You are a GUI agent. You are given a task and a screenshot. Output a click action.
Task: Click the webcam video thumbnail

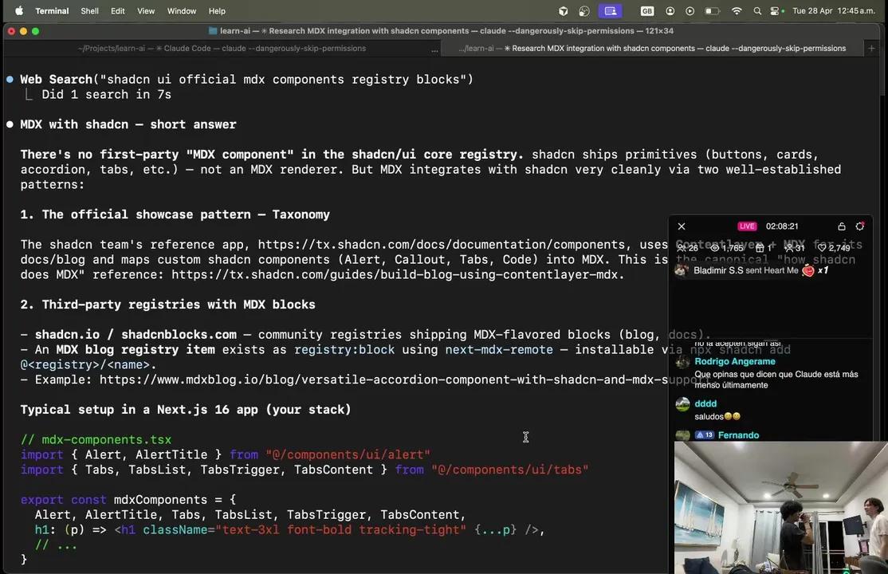point(781,508)
